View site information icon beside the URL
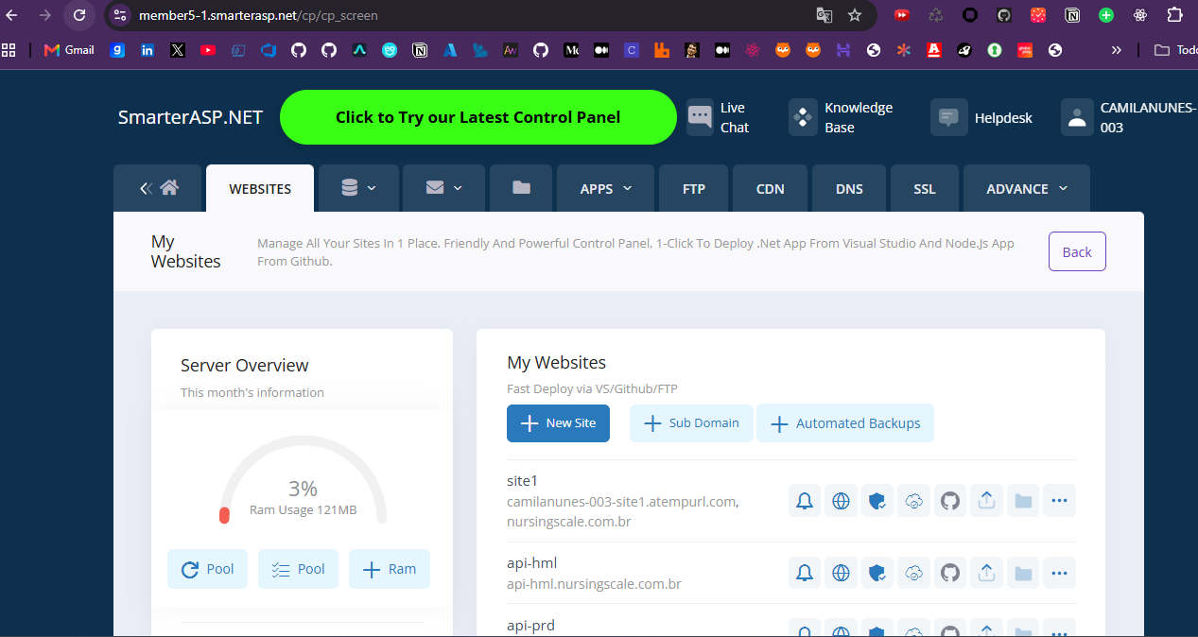The image size is (1198, 637). (119, 15)
